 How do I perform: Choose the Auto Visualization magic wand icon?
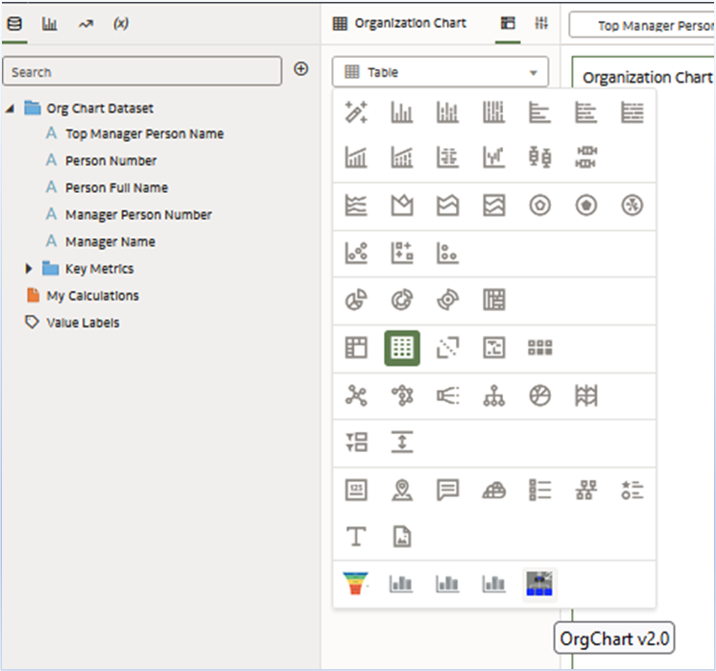tap(356, 112)
